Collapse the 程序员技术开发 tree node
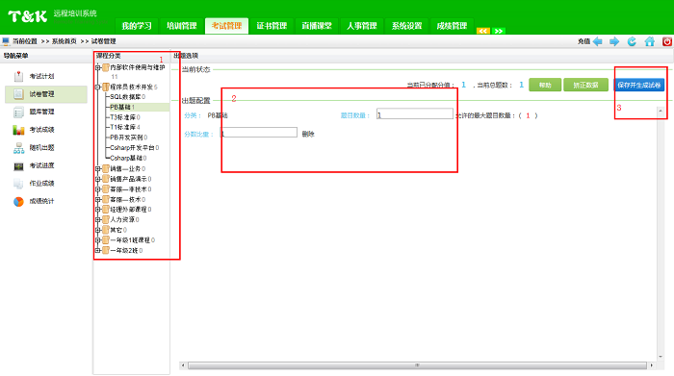 point(98,88)
